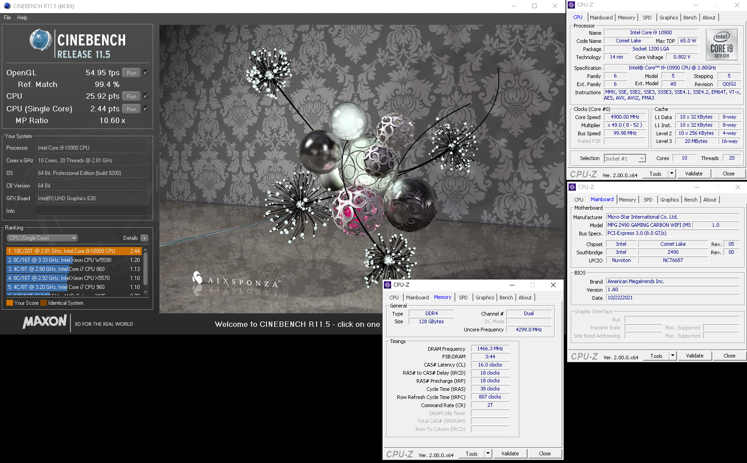
Task: Select ranking row Xeon CPU X5570
Action: click(74, 278)
